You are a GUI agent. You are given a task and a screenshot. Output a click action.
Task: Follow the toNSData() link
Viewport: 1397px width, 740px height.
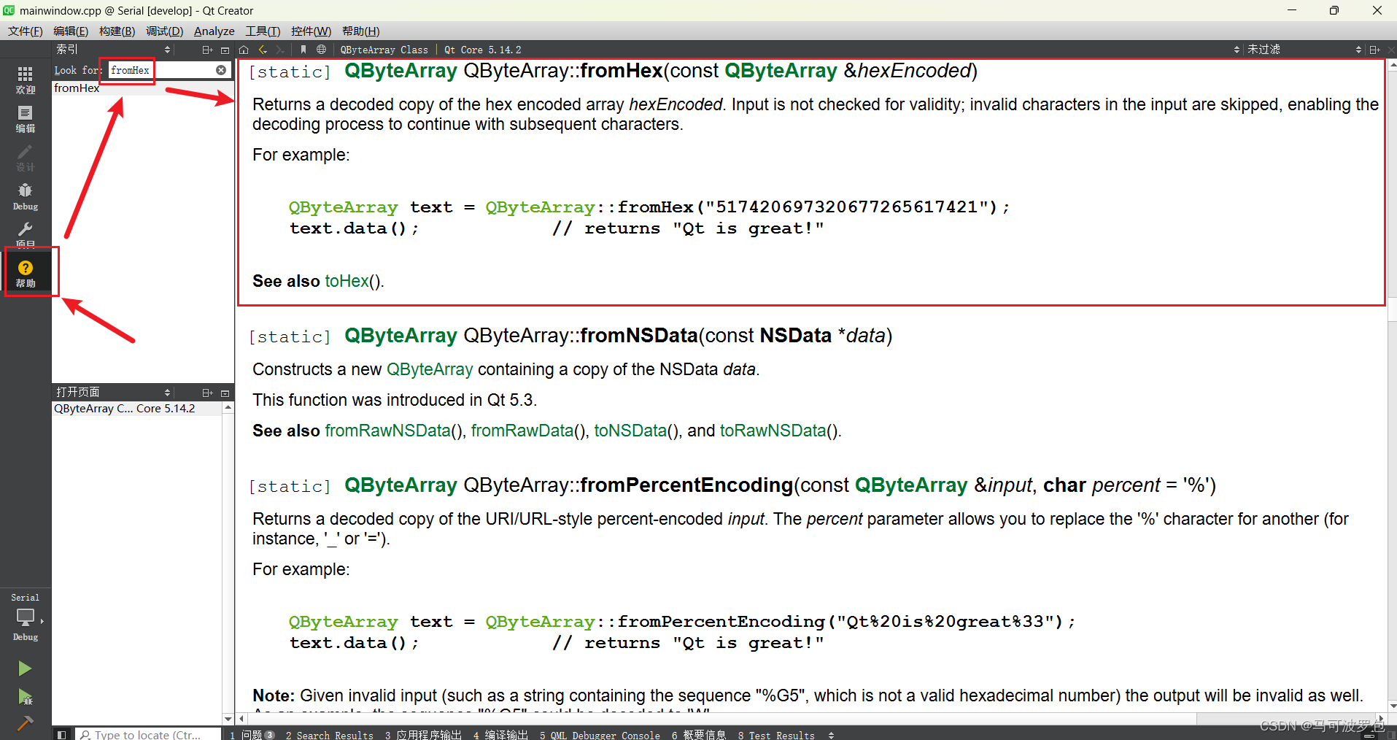tap(630, 431)
